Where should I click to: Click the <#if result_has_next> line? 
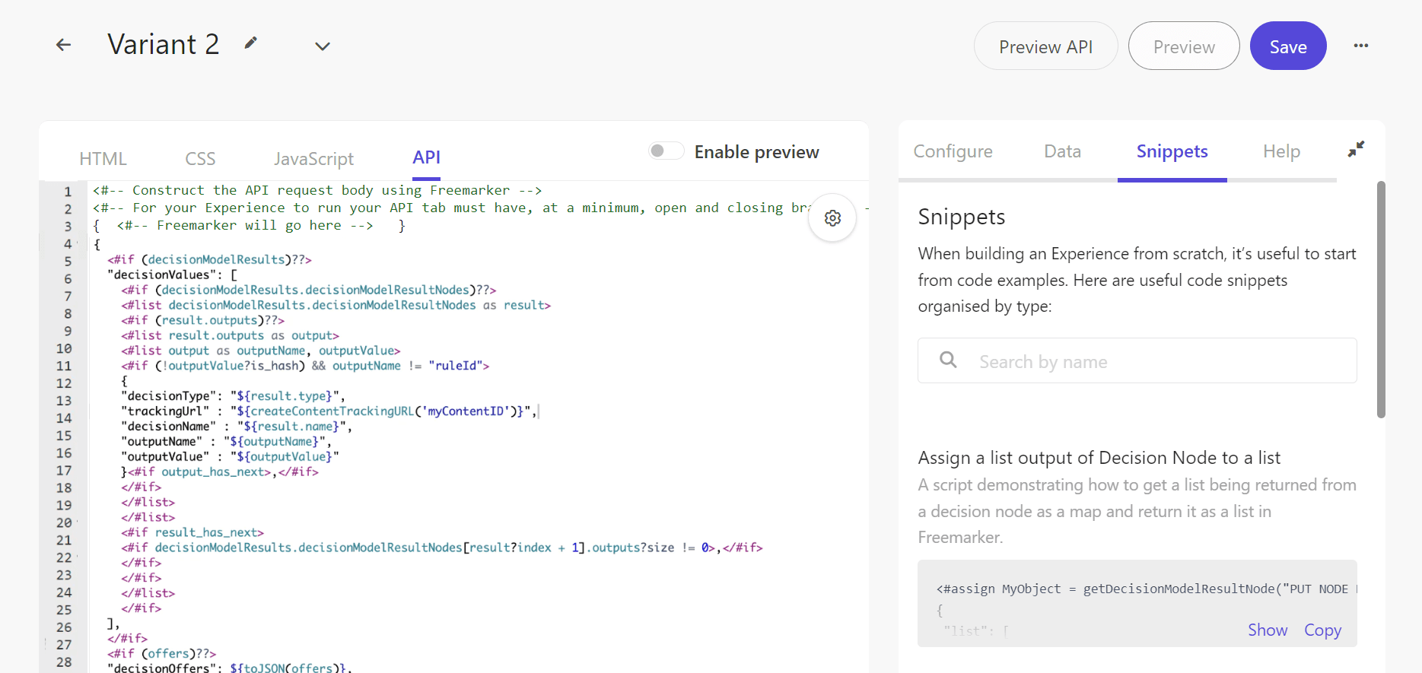pyautogui.click(x=192, y=532)
